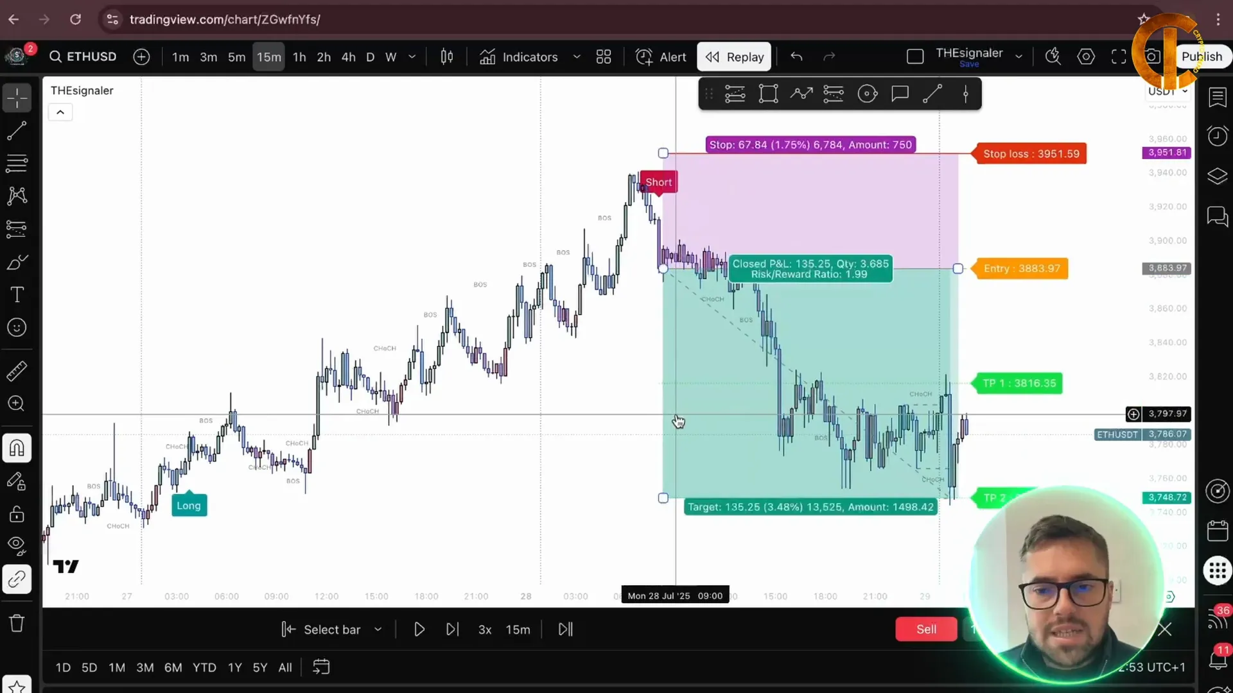Open the go-to-date calendar
The height and width of the screenshot is (693, 1233).
[x=321, y=667]
